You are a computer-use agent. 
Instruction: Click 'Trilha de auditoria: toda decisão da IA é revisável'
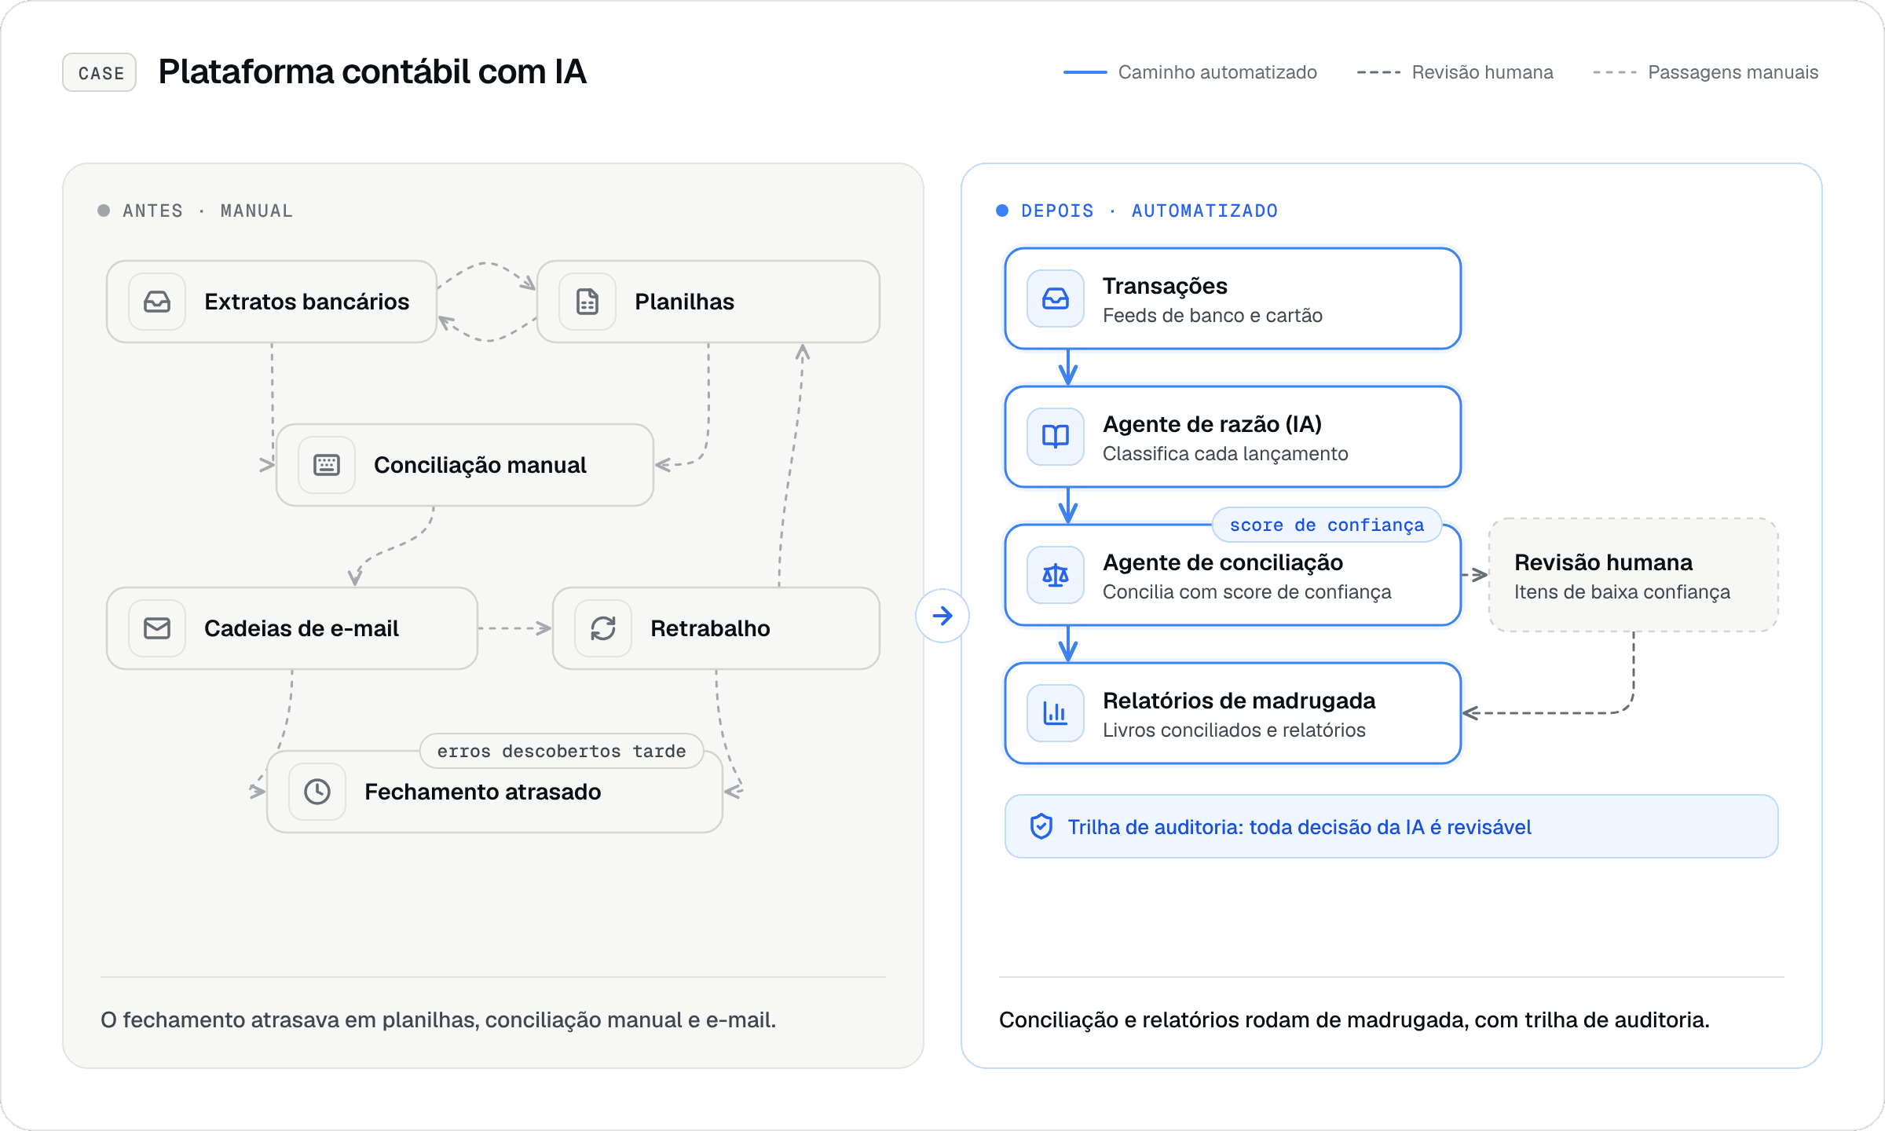(1300, 827)
